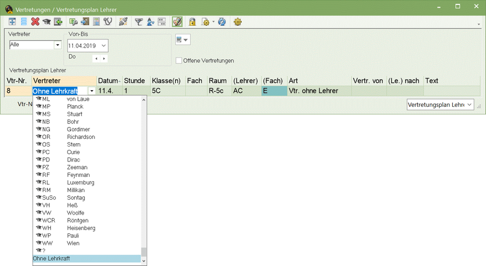Choose WW Wien from the list
486x266 pixels.
87,243
